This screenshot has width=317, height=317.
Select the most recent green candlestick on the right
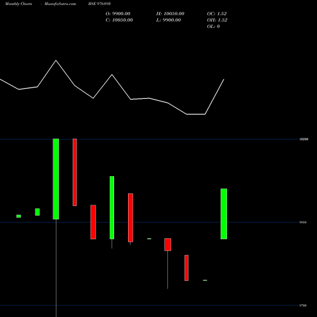[224, 214]
